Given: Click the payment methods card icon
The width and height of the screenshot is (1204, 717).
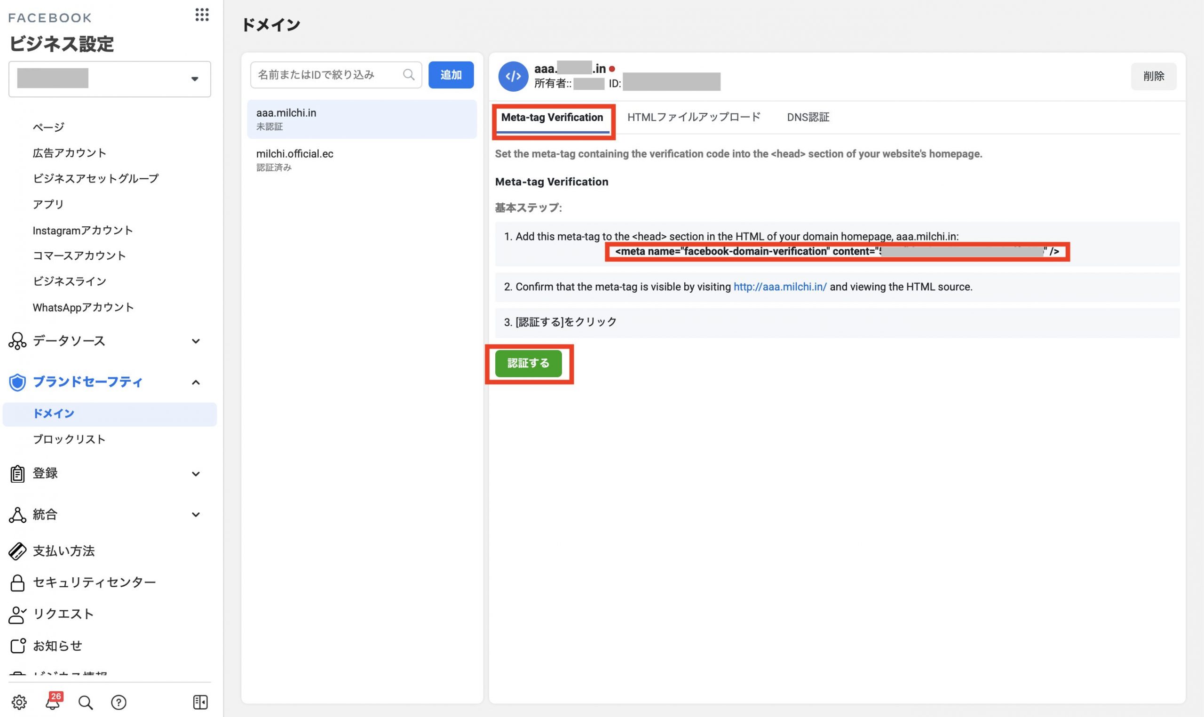Looking at the screenshot, I should pyautogui.click(x=17, y=551).
